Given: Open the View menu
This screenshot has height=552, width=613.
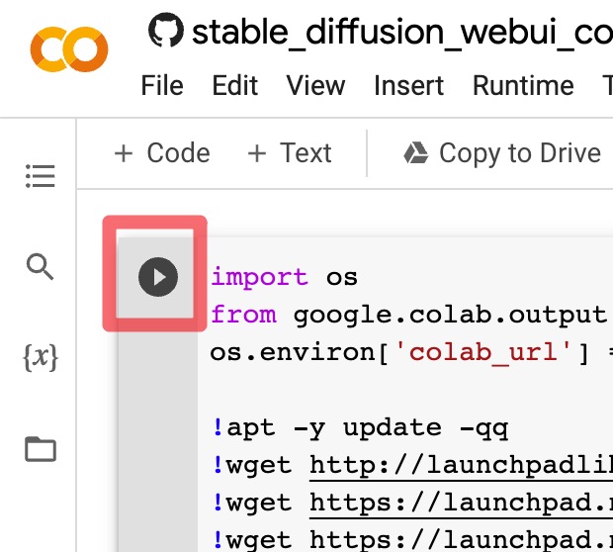Looking at the screenshot, I should point(315,85).
